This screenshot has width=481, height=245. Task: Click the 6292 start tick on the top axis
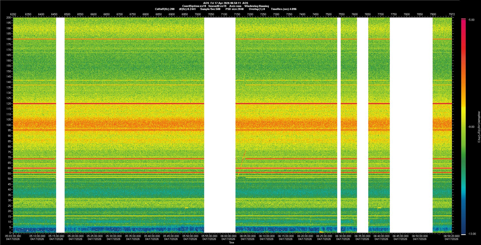[x=13, y=14]
